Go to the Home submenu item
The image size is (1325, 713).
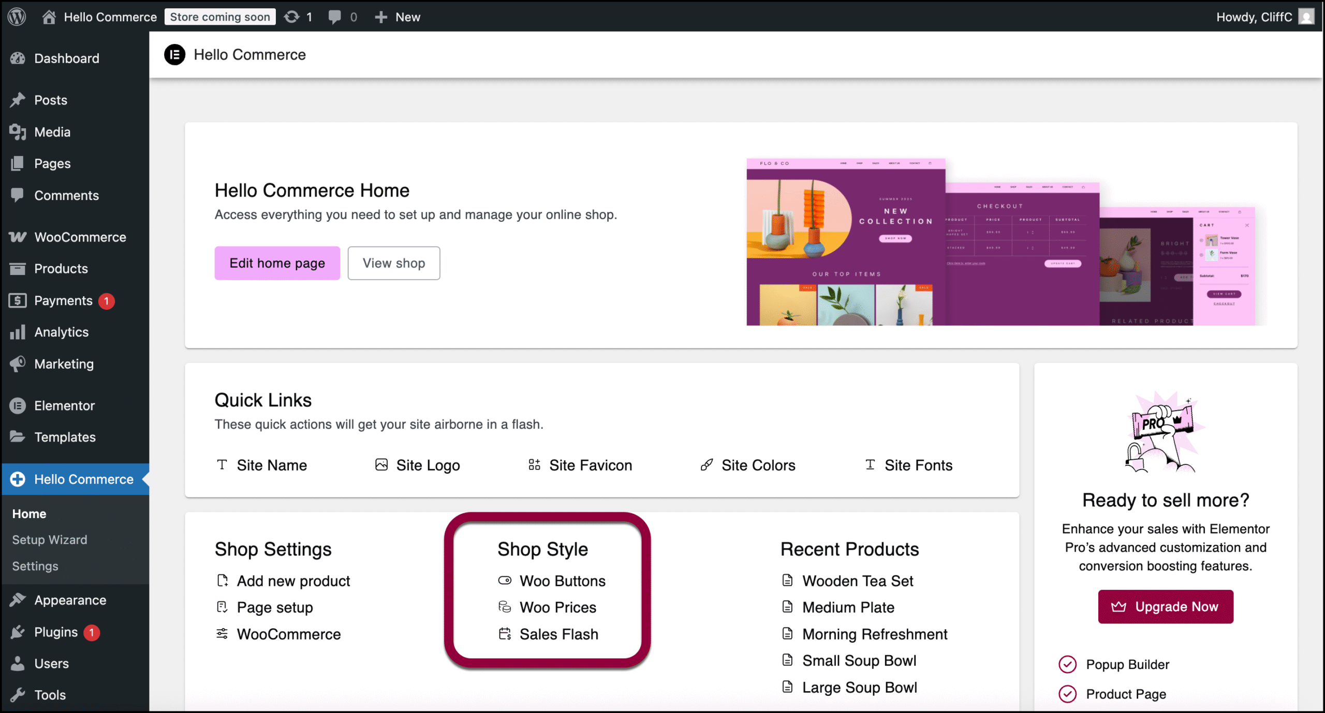(x=29, y=513)
